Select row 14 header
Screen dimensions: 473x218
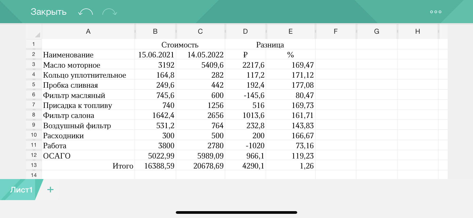pyautogui.click(x=34, y=175)
